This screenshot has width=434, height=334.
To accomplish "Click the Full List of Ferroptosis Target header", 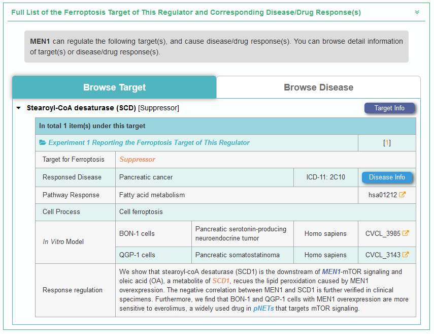I will click(x=185, y=12).
